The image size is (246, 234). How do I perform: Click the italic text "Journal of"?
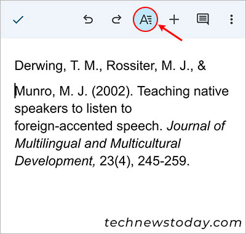(x=196, y=126)
